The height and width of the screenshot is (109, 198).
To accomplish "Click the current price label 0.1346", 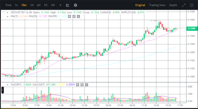I will tap(192, 28).
